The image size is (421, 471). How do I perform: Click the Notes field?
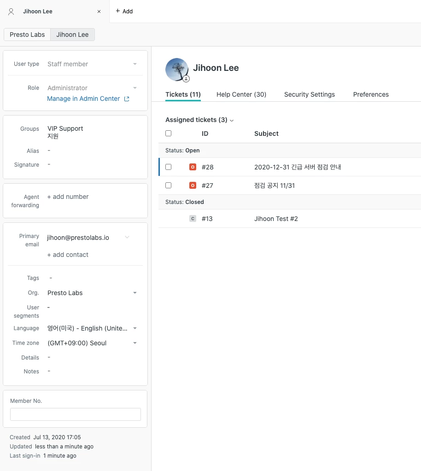coord(49,371)
